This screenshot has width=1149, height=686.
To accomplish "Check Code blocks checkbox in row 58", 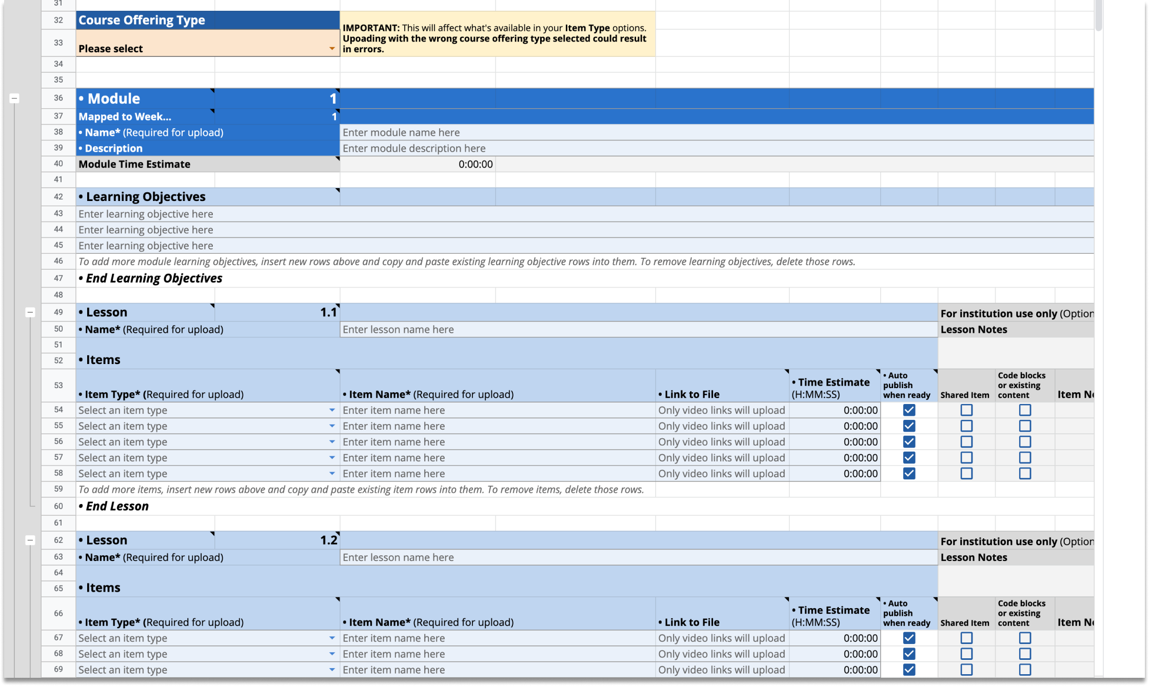I will (x=1025, y=474).
